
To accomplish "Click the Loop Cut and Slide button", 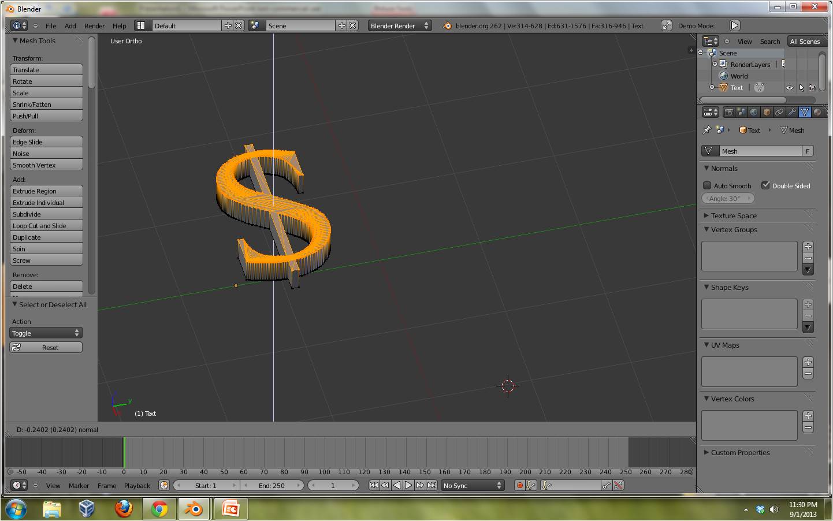I will tap(46, 225).
